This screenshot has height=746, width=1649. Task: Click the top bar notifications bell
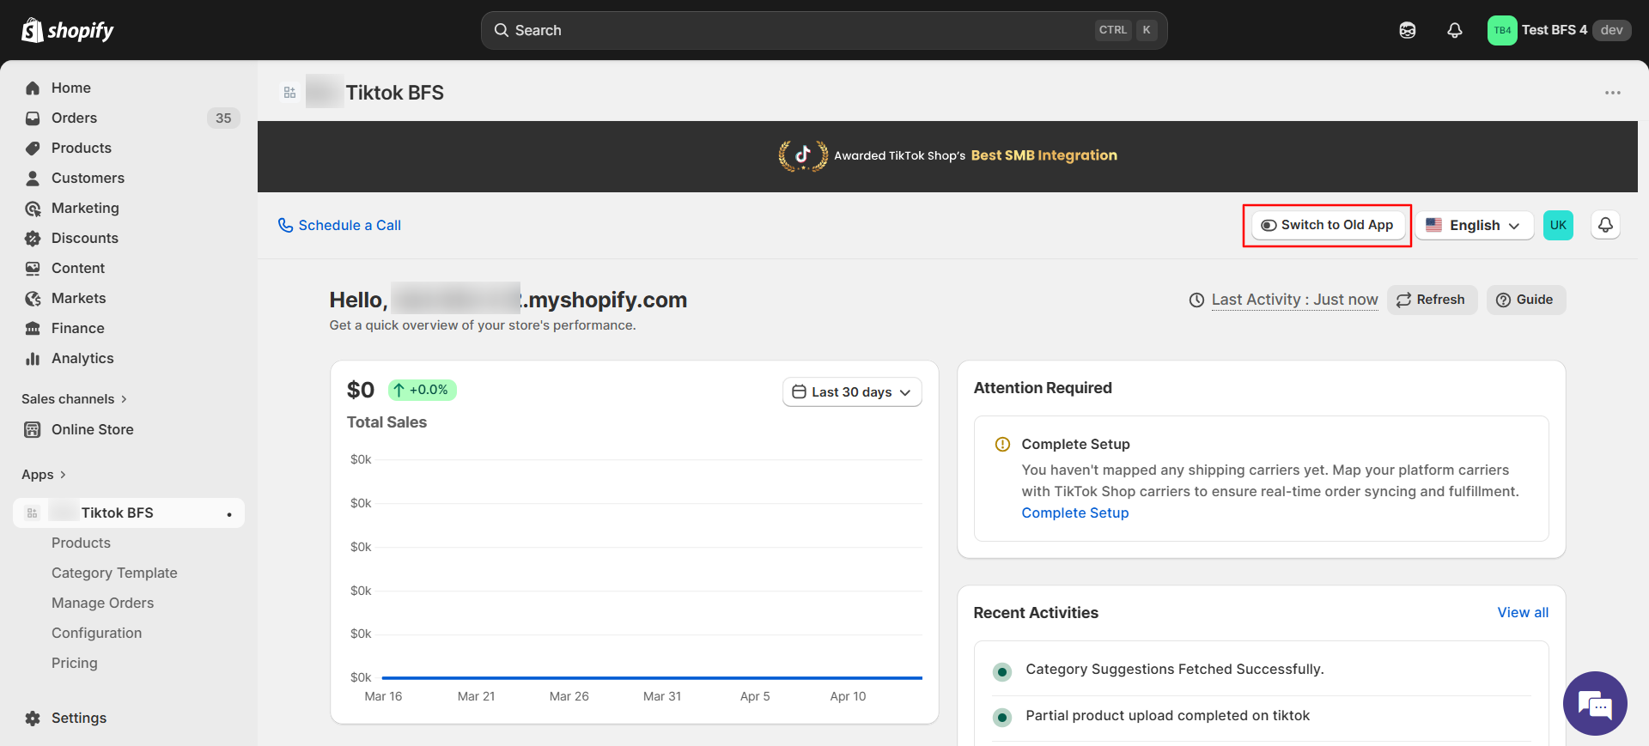point(1454,30)
